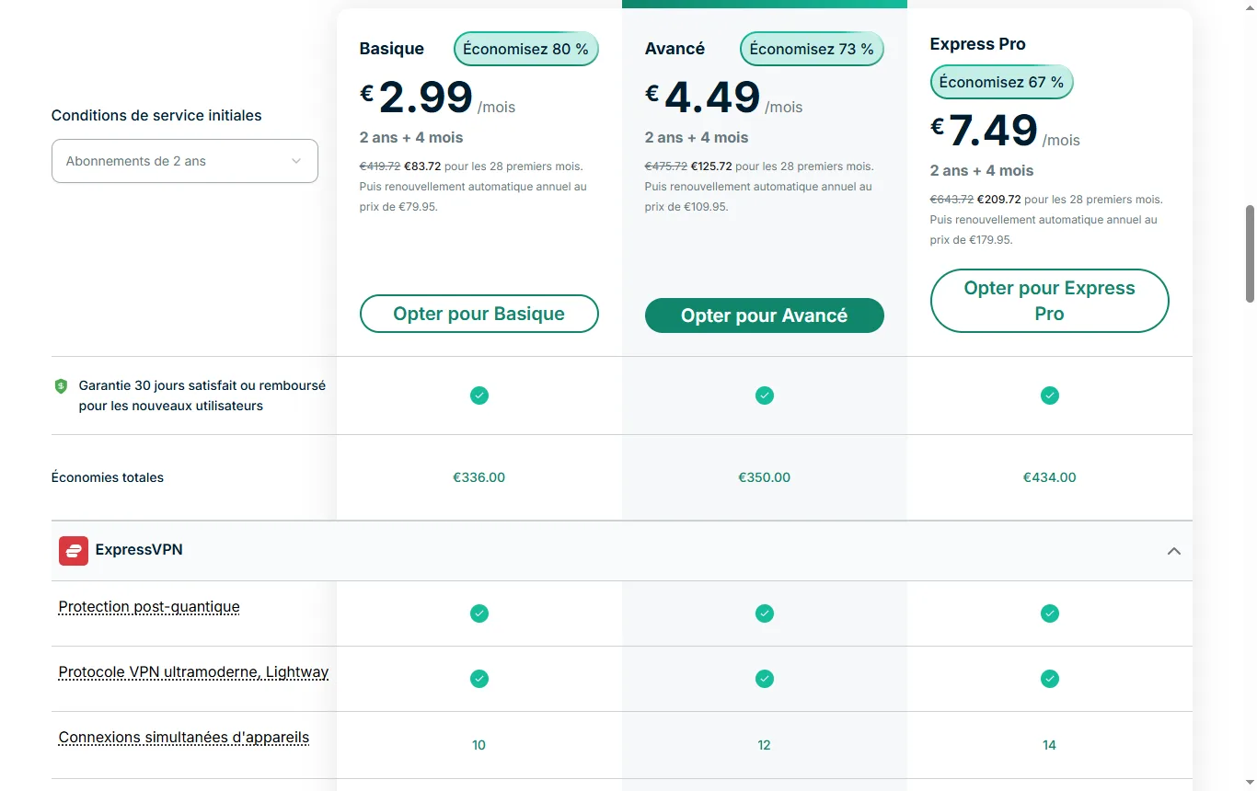The width and height of the screenshot is (1257, 791).
Task: Click the Basique plan title
Action: point(392,49)
